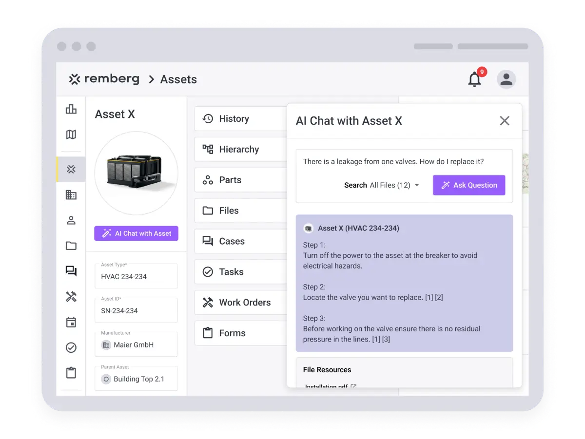Expand the Search All Files (12) dropdown
Screen dimensions: 585x439
[382, 185]
